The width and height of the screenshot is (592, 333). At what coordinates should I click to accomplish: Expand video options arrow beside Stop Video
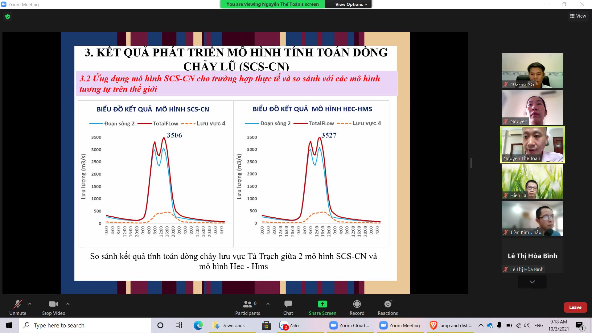pyautogui.click(x=68, y=304)
